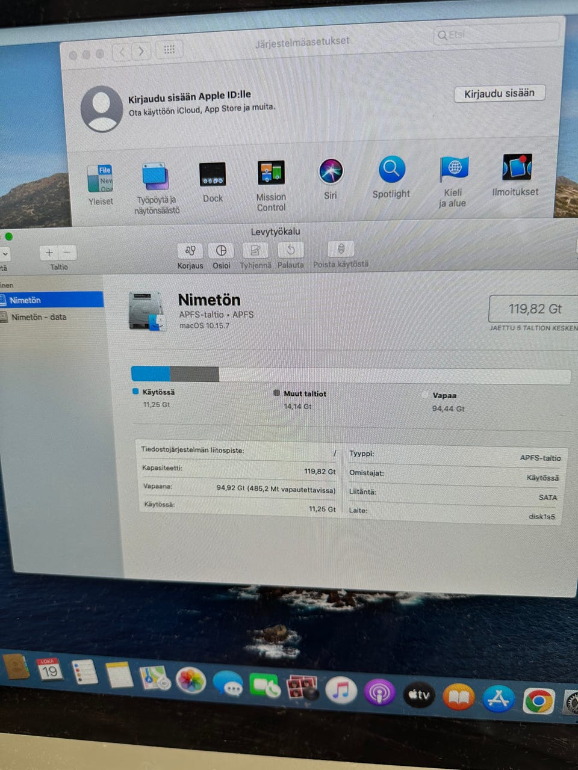Open FaceTime from the Dock

pyautogui.click(x=264, y=685)
